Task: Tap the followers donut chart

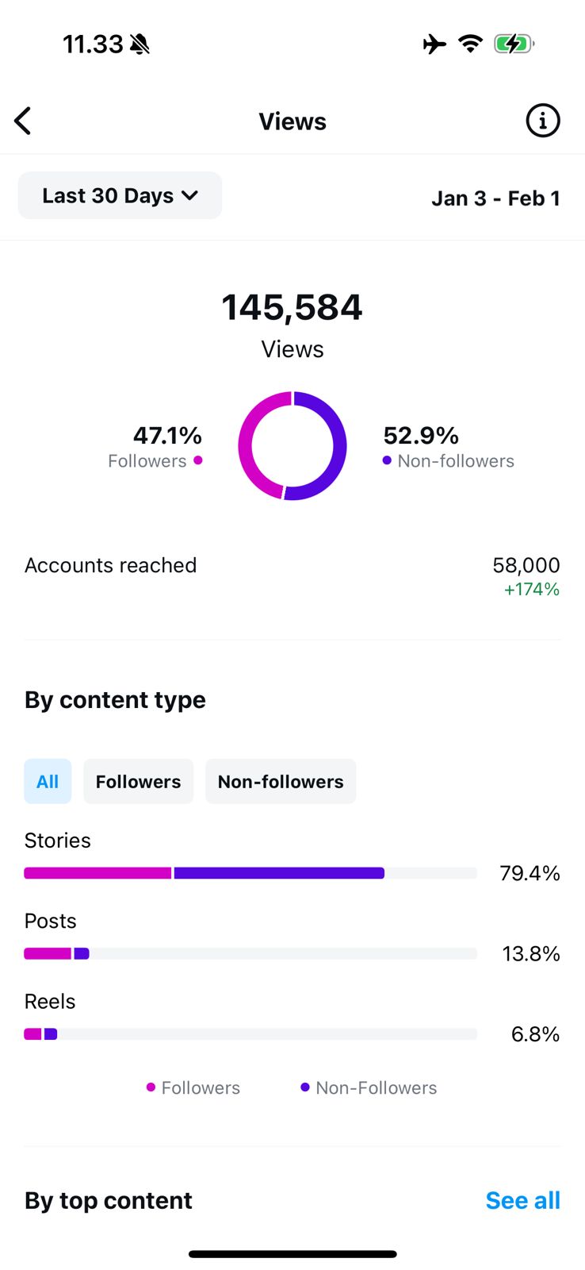Action: click(x=292, y=446)
